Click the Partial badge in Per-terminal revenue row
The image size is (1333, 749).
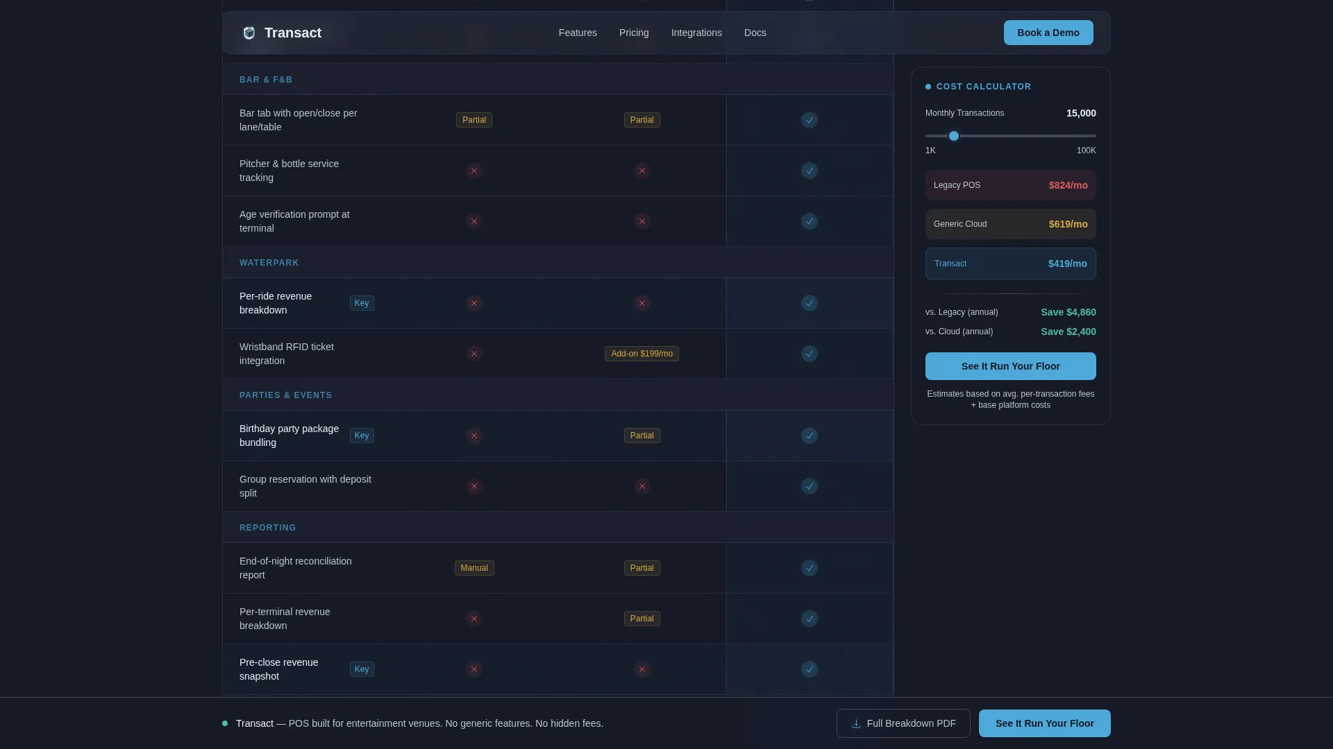pos(642,619)
